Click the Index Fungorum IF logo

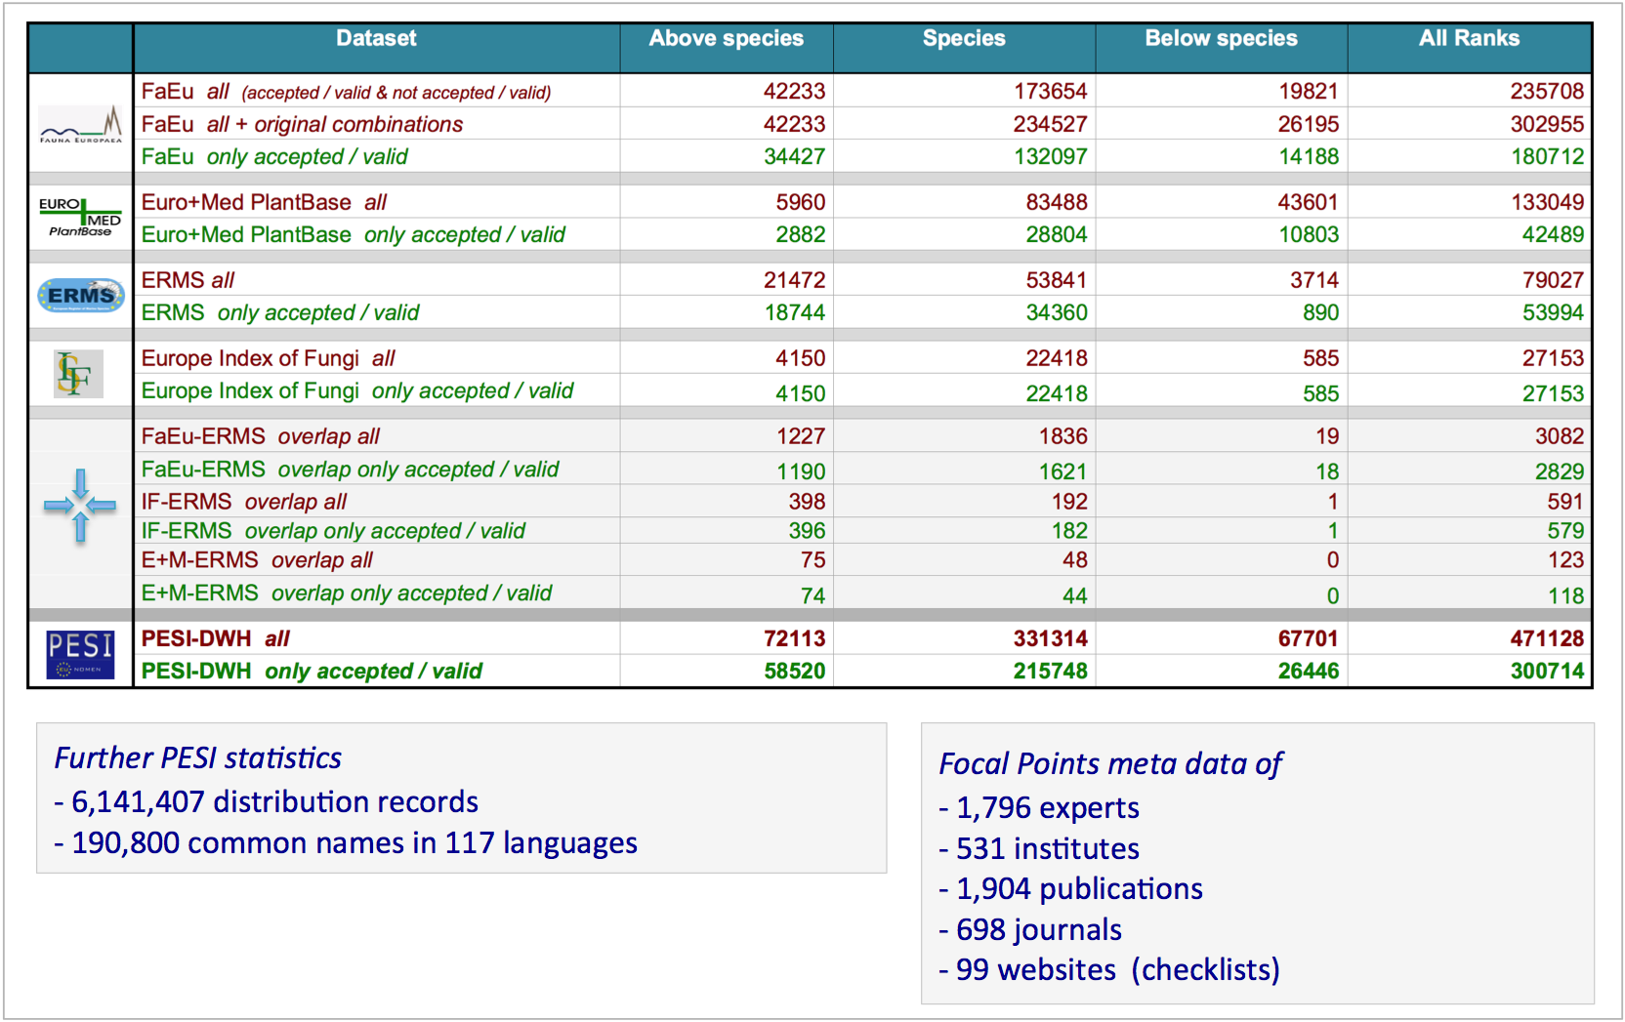[78, 374]
